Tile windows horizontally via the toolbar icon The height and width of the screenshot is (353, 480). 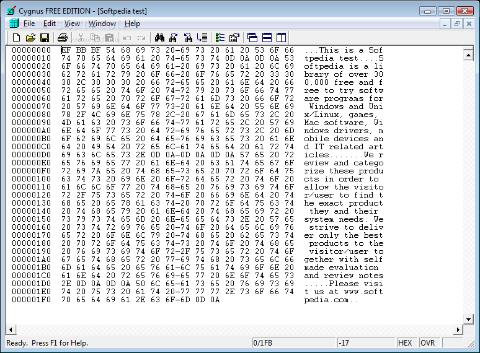tap(267, 38)
